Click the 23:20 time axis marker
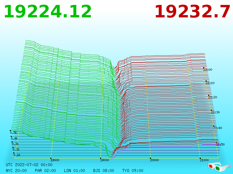The width and height of the screenshot is (233, 174). point(213,97)
